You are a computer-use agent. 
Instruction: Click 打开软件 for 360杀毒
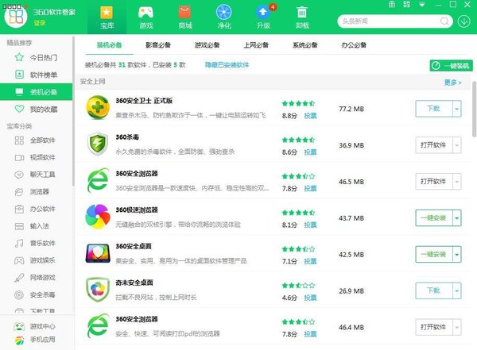(434, 145)
